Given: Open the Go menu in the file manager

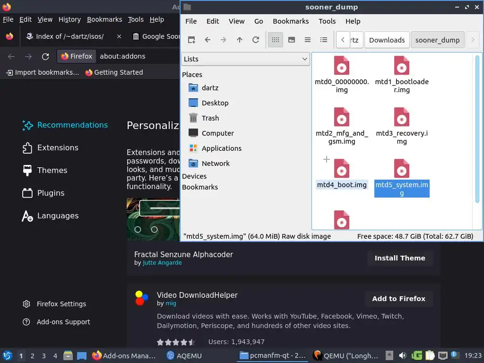Looking at the screenshot, I should point(259,21).
